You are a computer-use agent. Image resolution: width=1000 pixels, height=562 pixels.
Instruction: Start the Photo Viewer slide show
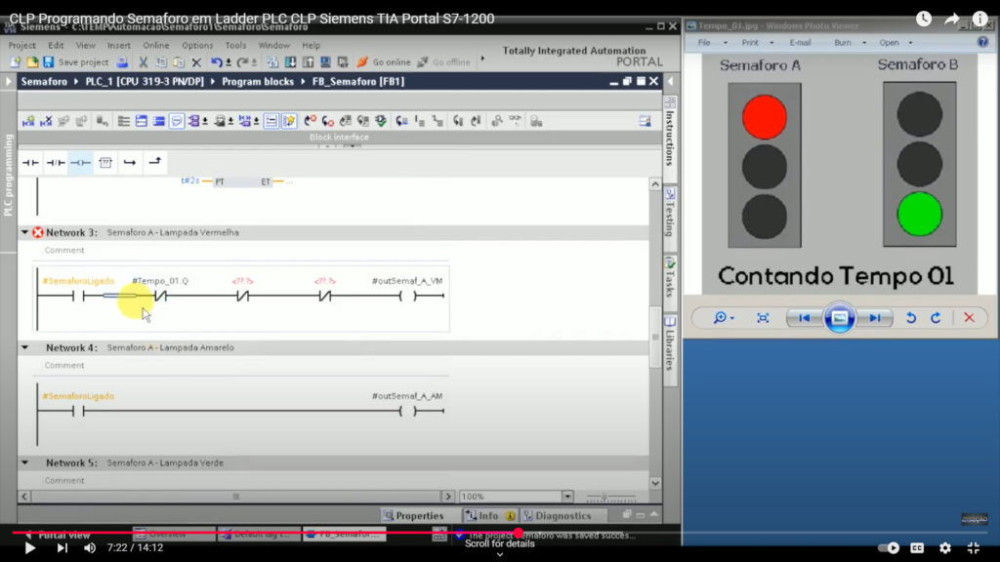click(x=839, y=318)
